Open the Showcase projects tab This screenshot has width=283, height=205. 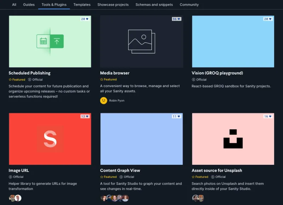coord(113,5)
